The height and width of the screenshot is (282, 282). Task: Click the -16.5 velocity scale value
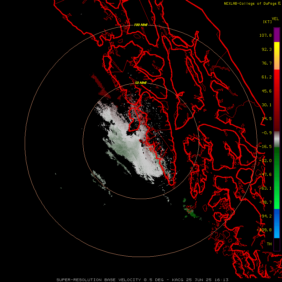265,147
